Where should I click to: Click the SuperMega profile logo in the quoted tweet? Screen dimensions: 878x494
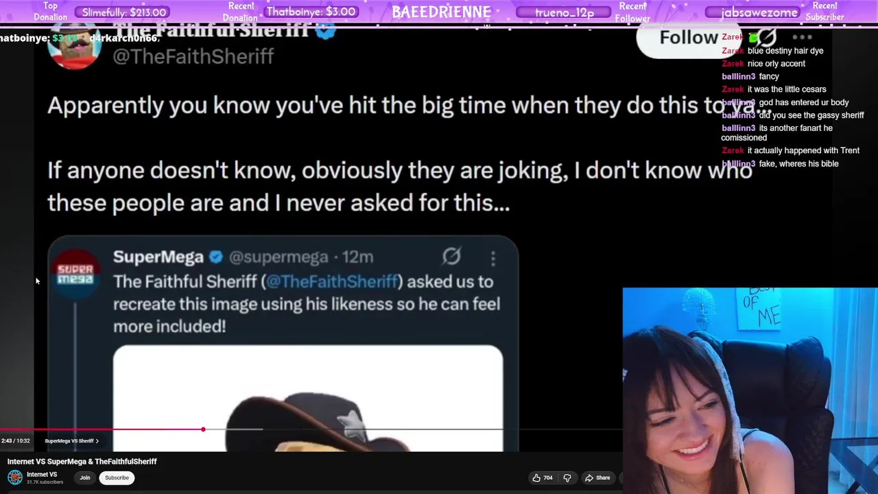75,272
